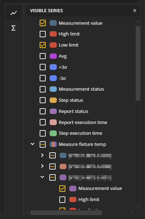Collapse the purple blurred sub-series node
Viewport: 145px width, 219px height.
42,177
